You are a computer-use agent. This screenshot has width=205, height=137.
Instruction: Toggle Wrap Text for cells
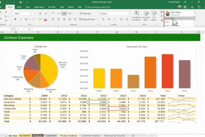click(x=85, y=14)
